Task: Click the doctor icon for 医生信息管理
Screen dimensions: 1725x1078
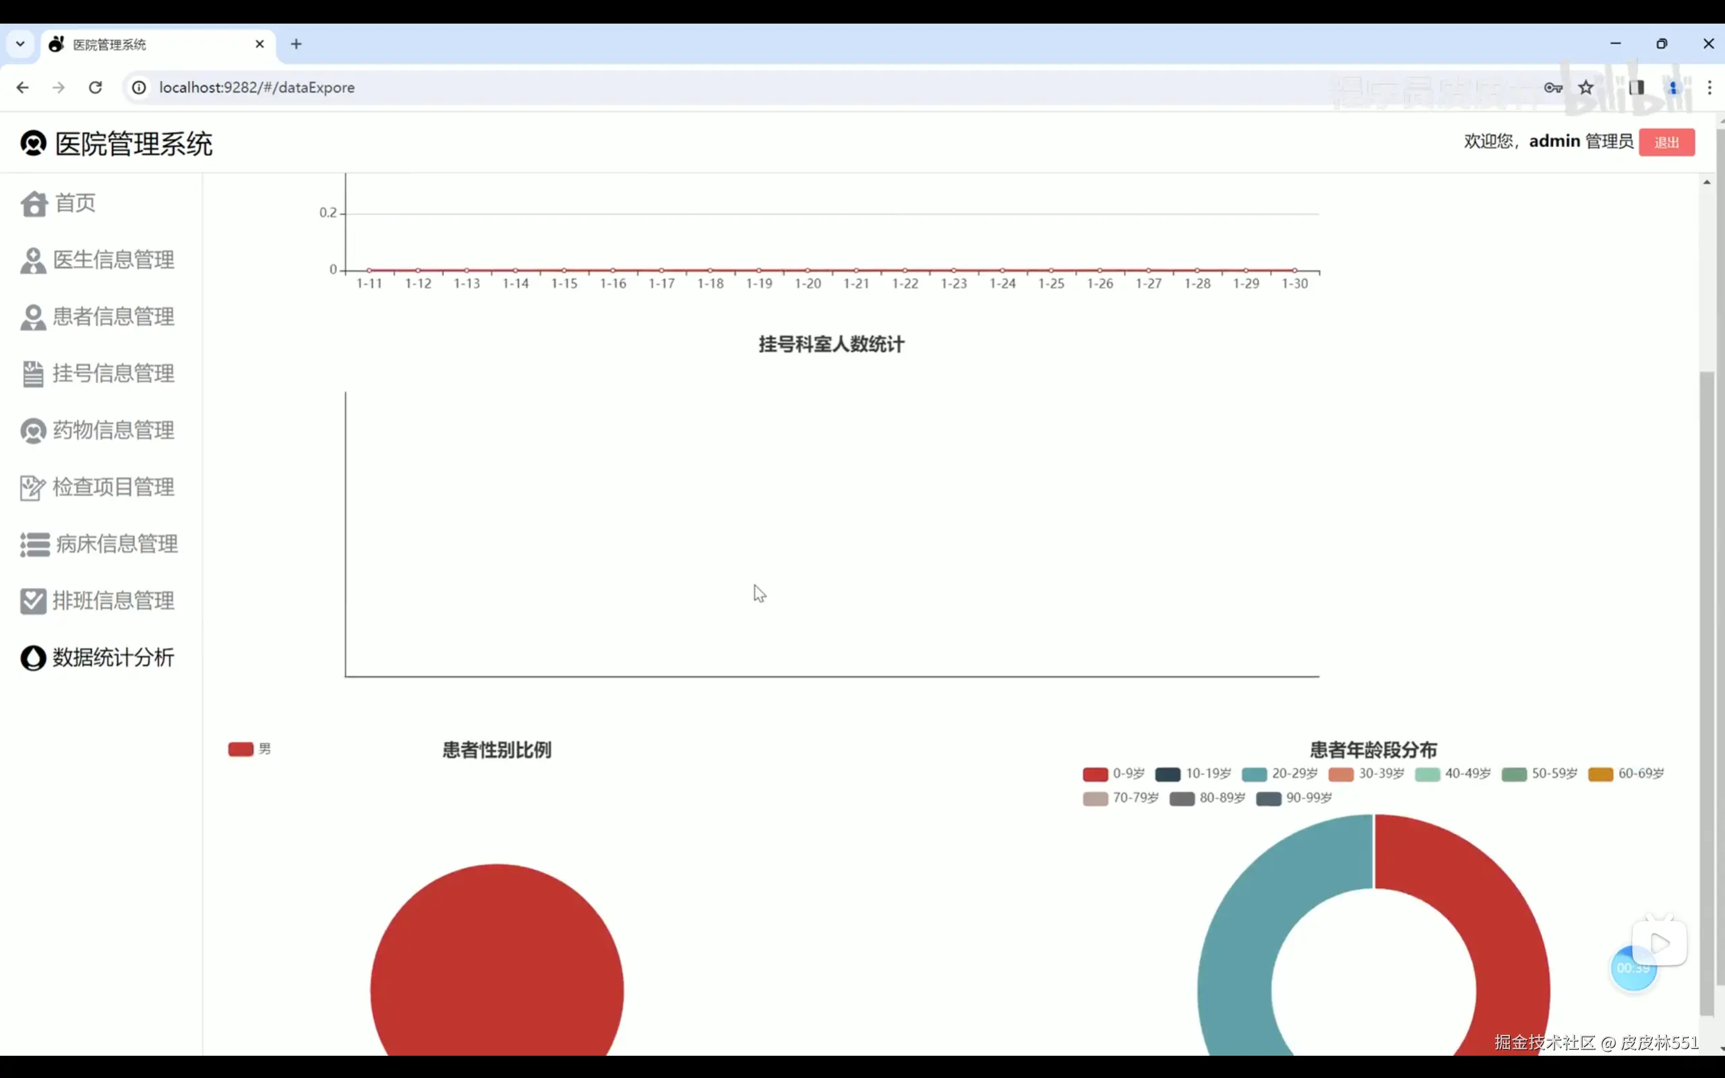Action: tap(34, 261)
